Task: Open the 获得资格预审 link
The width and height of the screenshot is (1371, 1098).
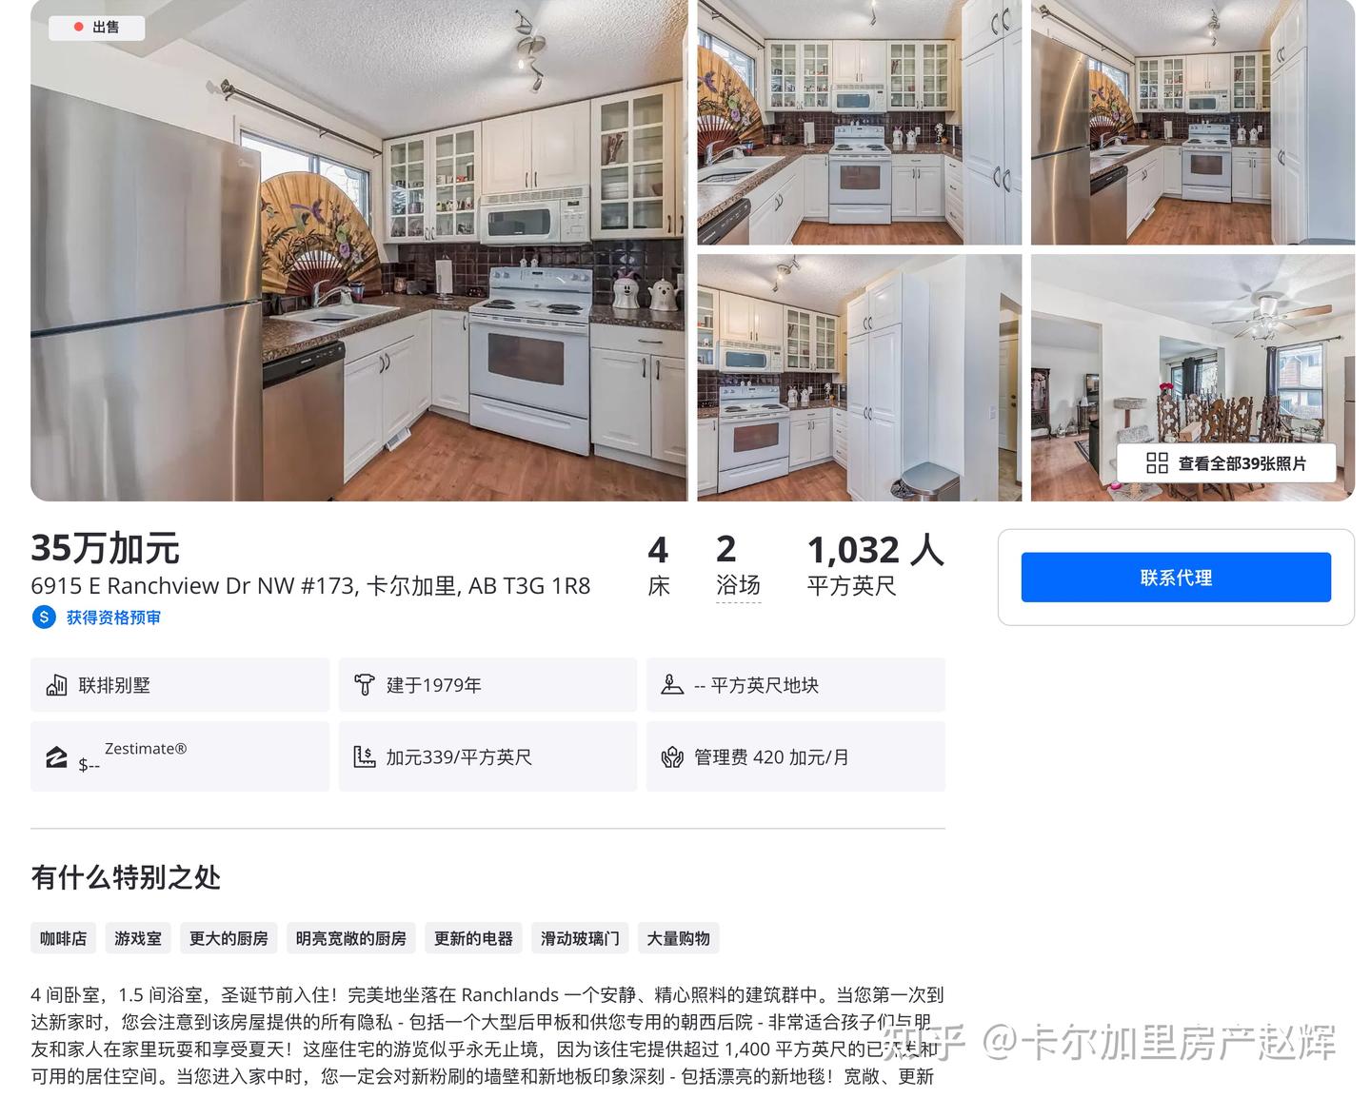Action: tap(113, 618)
